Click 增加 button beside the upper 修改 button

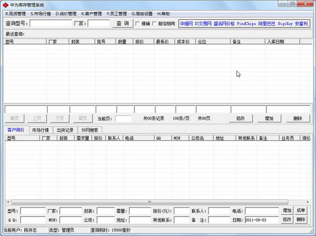click(269, 118)
